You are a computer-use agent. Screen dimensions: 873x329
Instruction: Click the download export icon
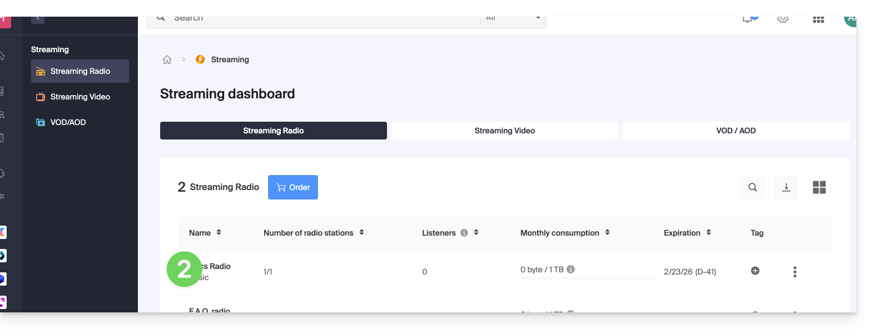786,187
